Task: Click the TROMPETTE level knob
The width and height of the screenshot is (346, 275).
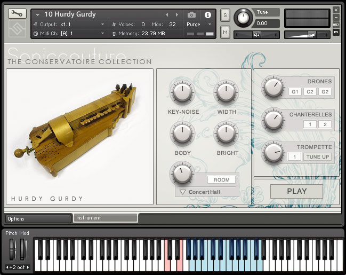Action: (x=273, y=153)
